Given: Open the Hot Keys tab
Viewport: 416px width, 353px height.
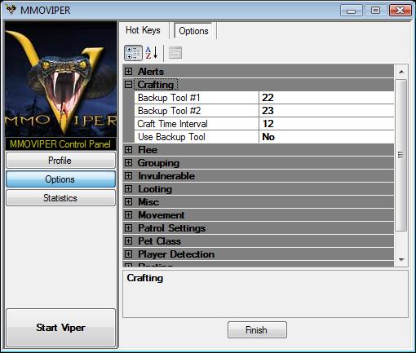Looking at the screenshot, I should pyautogui.click(x=144, y=30).
